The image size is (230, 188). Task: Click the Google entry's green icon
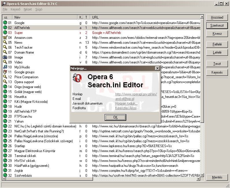[x=5, y=23]
